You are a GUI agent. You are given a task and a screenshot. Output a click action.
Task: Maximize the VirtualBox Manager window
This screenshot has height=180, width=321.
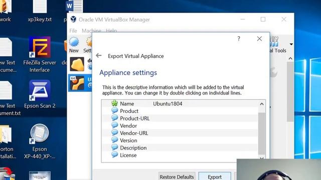tap(263, 19)
